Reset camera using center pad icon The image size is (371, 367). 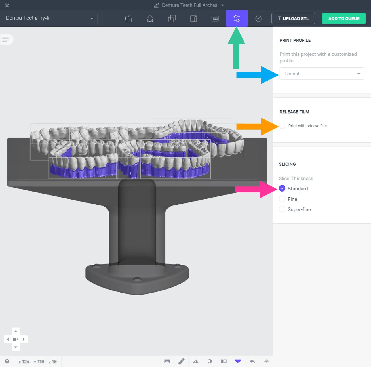[x=16, y=339]
